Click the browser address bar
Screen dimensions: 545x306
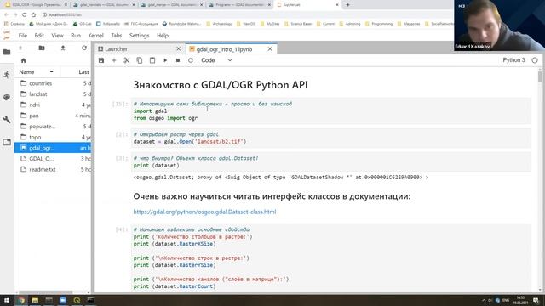pyautogui.click(x=247, y=15)
